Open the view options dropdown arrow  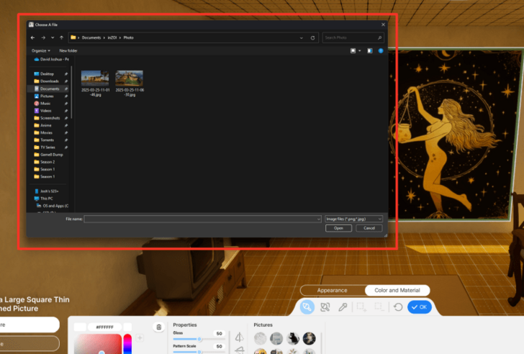click(360, 51)
